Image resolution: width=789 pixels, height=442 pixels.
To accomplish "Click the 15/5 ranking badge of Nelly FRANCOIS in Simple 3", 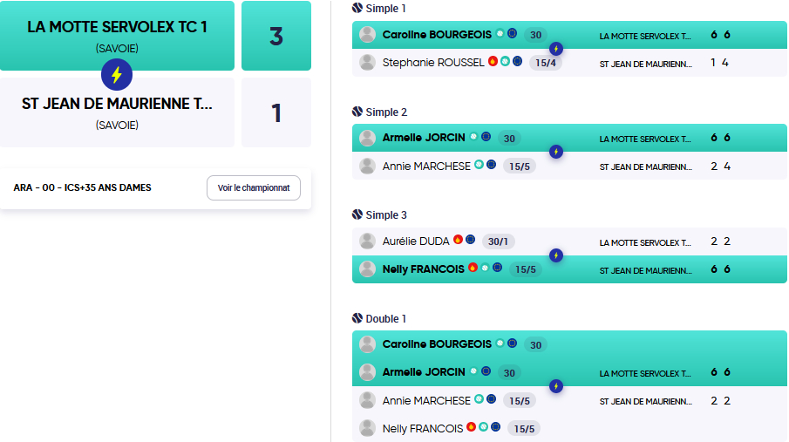I will (526, 269).
